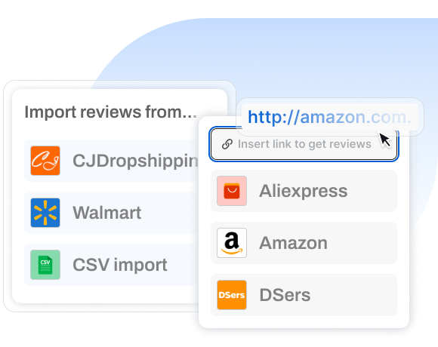
Task: Click the green CSV file icon
Action: (45, 265)
